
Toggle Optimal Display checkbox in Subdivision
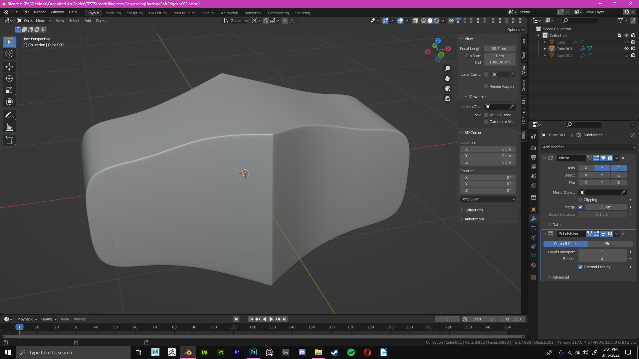(x=580, y=267)
